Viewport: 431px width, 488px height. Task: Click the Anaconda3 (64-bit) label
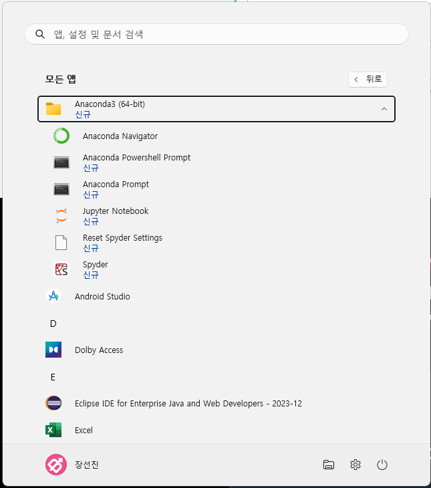(110, 104)
